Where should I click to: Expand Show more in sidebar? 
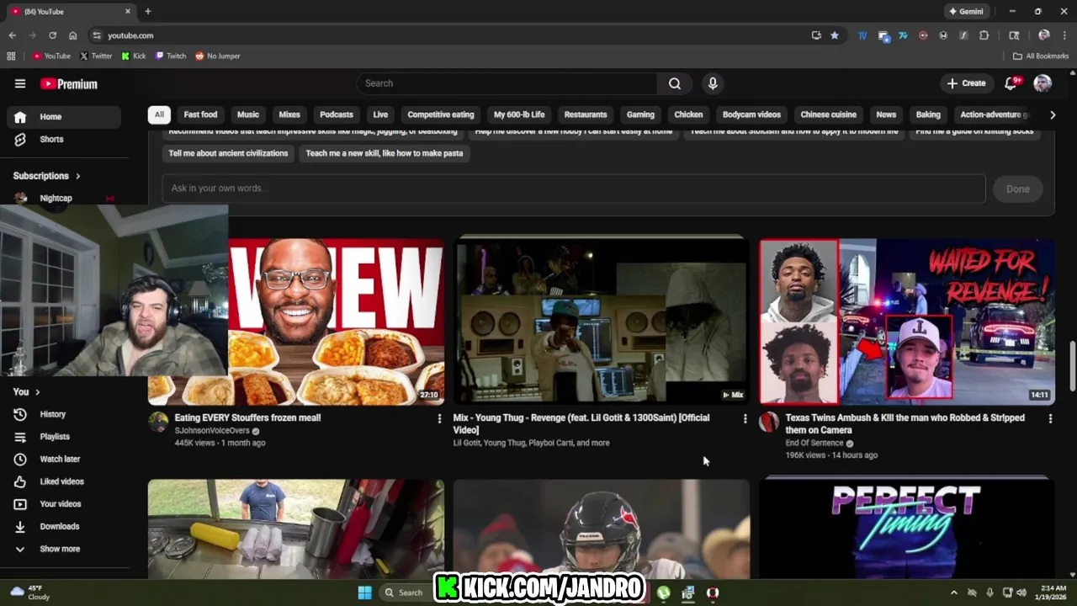[61, 549]
